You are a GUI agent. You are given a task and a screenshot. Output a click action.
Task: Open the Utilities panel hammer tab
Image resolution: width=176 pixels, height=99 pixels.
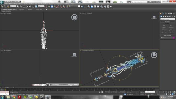pos(174,13)
